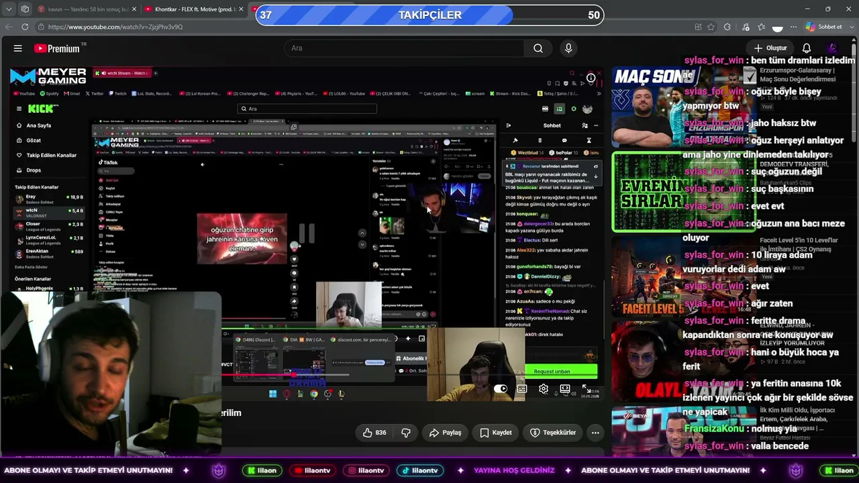The width and height of the screenshot is (859, 483).
Task: Open the wtcN channel in Kick list
Action: click(50, 212)
